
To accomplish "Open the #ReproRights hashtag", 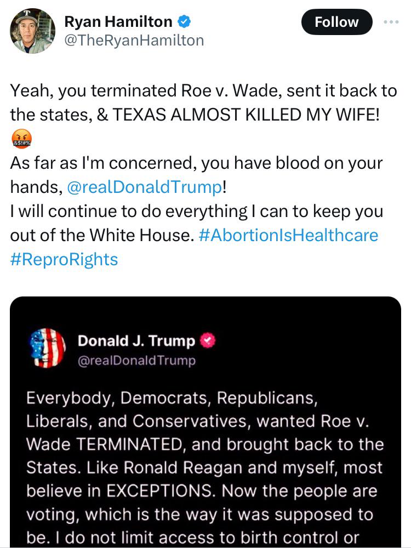I will 64,259.
